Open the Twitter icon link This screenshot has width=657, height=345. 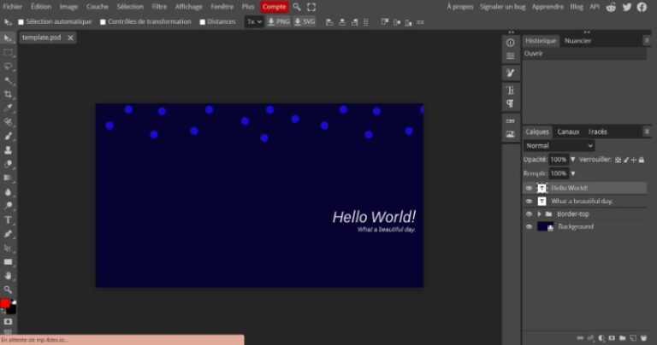[627, 7]
